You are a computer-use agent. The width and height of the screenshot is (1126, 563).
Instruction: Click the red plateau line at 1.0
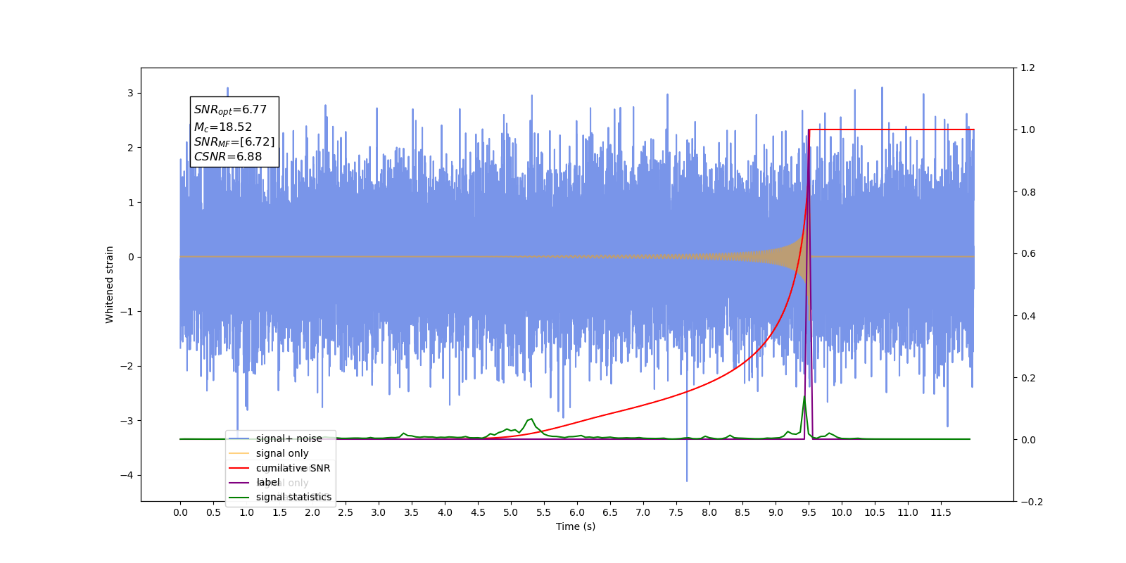click(x=892, y=129)
